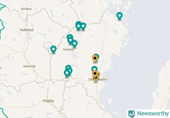Viewport: 170px width, 118px height.
Task: Click the Hultsfred town label
Action: (27, 30)
